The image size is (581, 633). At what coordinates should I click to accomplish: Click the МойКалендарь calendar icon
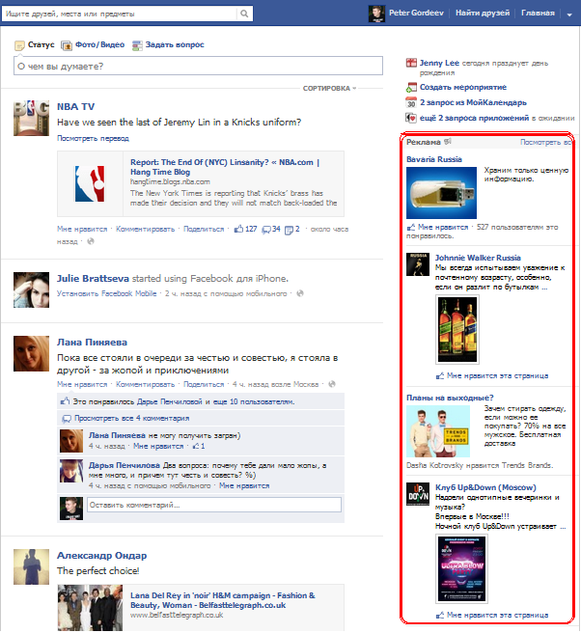411,102
